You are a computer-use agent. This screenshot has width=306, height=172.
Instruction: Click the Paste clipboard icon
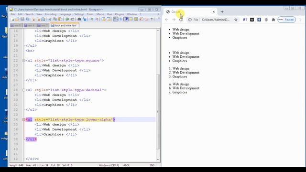click(60, 19)
